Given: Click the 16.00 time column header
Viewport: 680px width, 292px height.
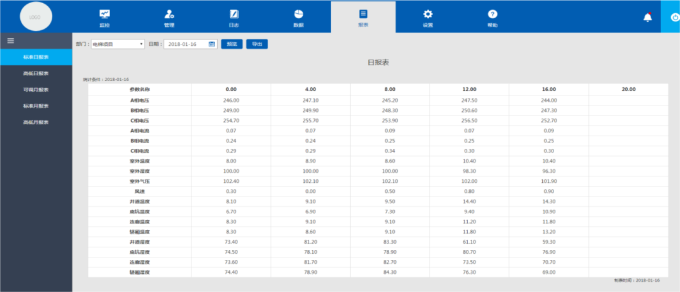Looking at the screenshot, I should 548,90.
